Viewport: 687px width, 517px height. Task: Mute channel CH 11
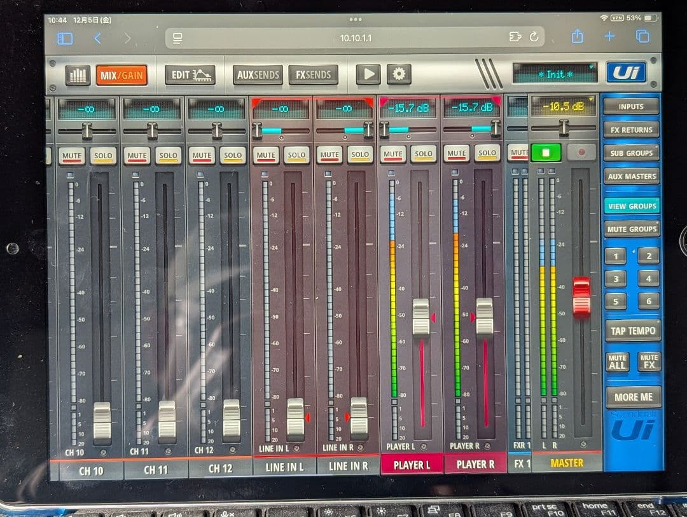pyautogui.click(x=135, y=155)
